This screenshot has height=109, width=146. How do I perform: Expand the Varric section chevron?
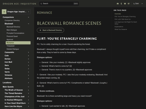click(x=28, y=72)
